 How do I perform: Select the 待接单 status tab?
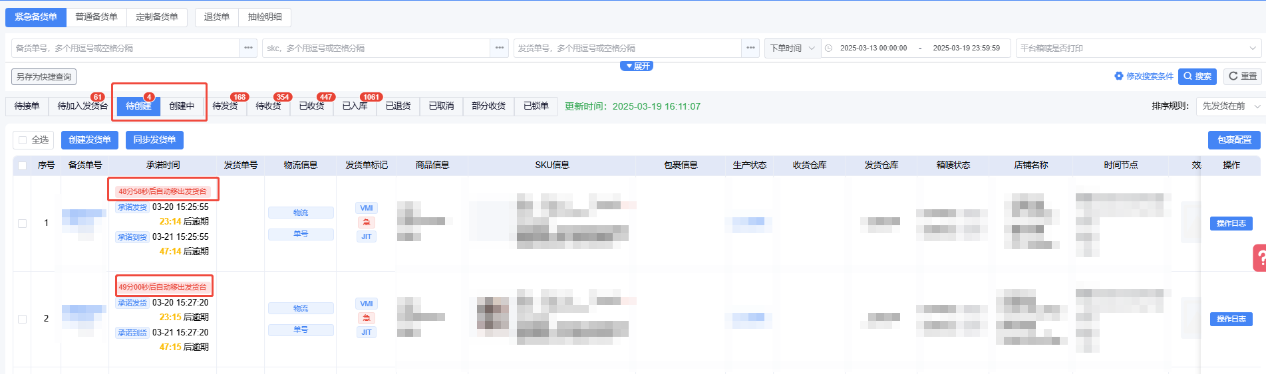point(27,106)
